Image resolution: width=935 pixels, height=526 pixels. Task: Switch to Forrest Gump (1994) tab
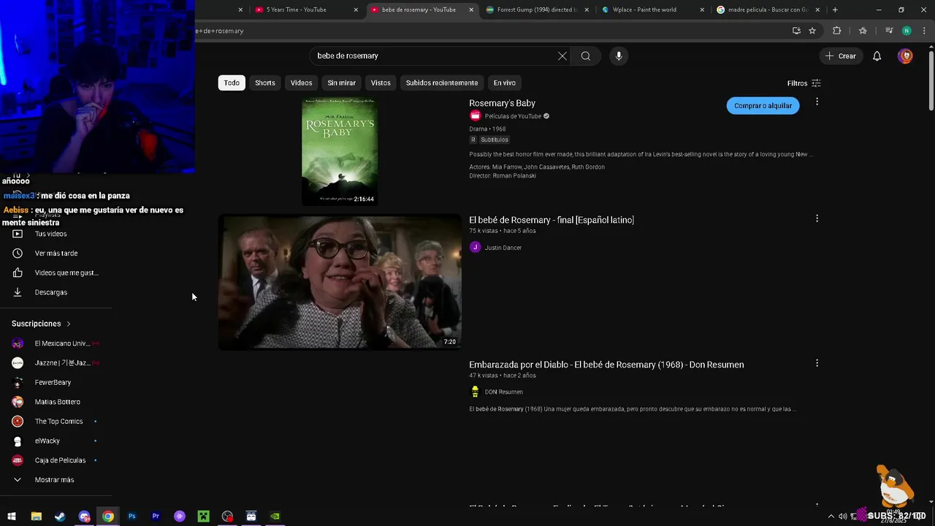click(536, 9)
